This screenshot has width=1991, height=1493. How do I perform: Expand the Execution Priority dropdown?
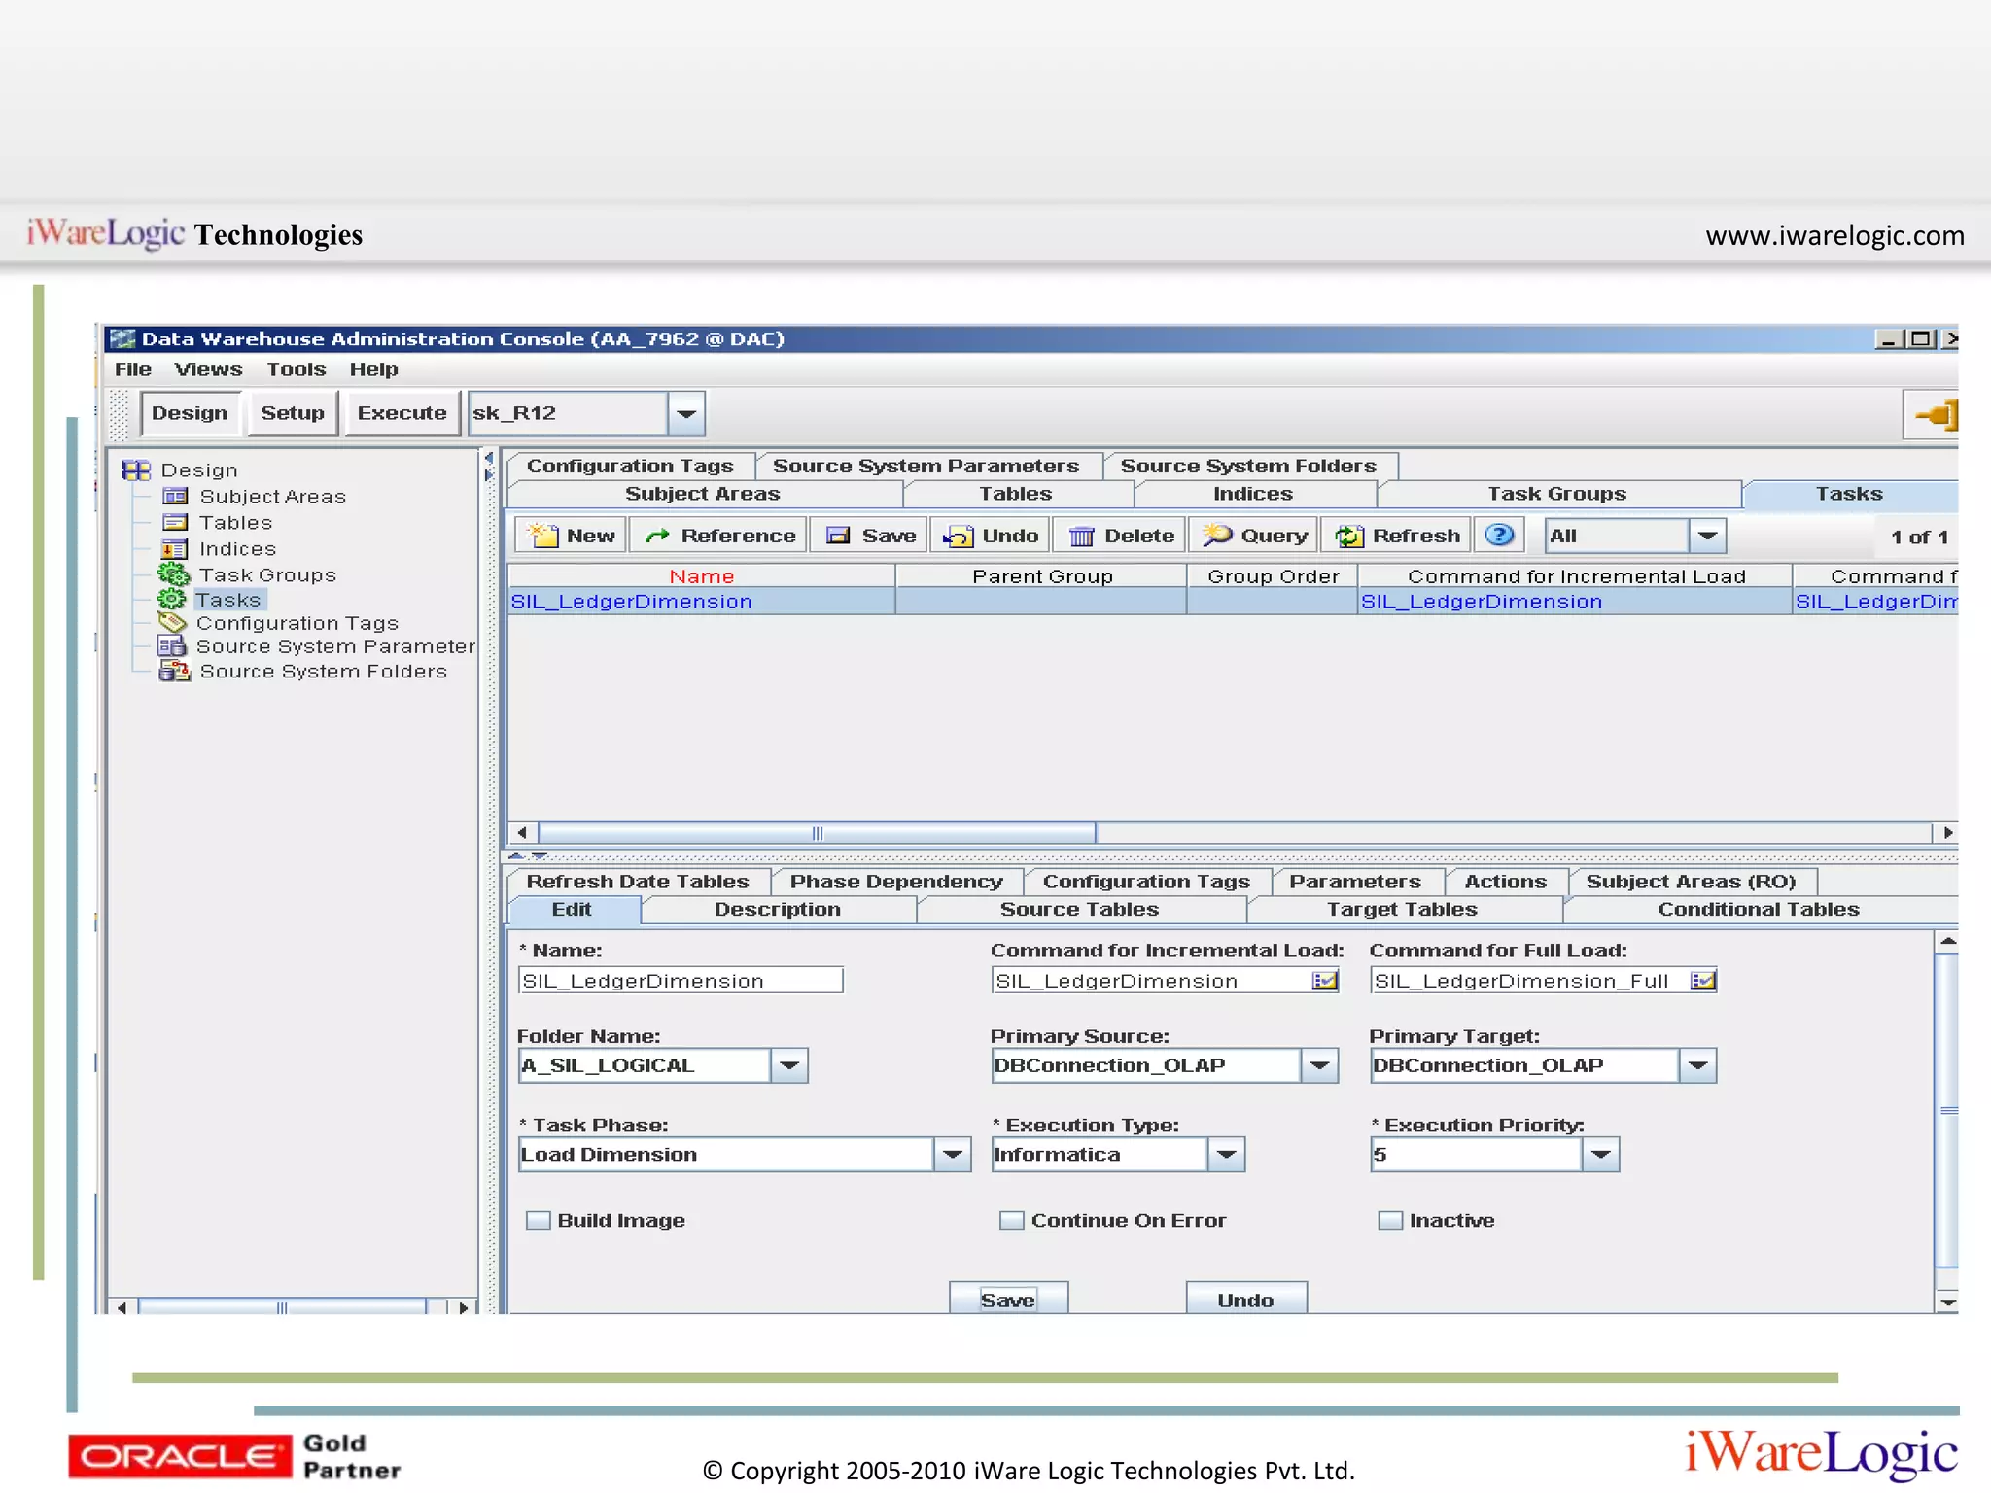(x=1600, y=1154)
